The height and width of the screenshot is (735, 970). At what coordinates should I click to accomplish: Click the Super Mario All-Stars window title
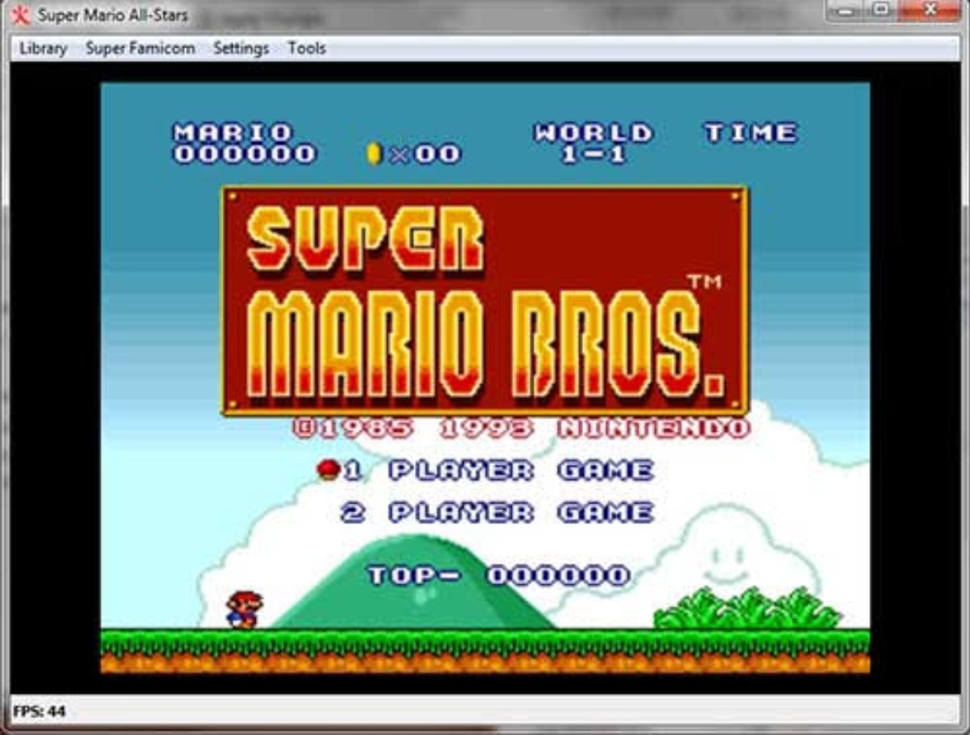click(112, 15)
